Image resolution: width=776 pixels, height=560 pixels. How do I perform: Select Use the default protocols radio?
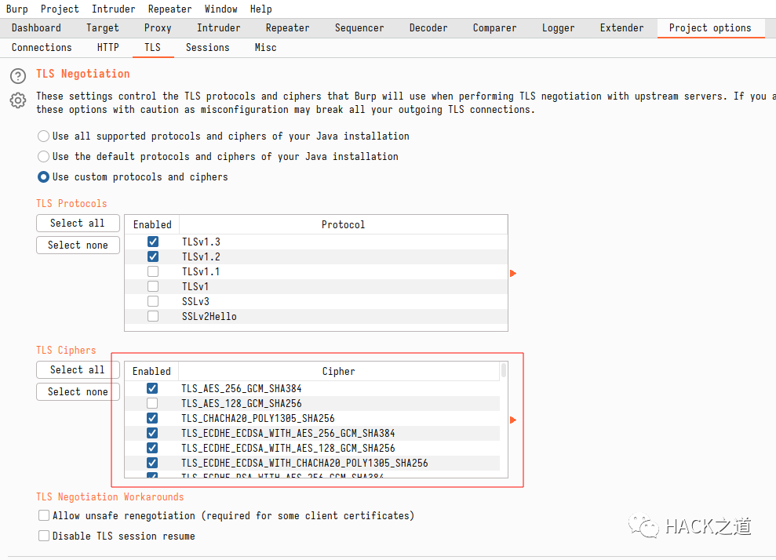pyautogui.click(x=44, y=156)
